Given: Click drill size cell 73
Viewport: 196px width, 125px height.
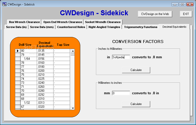Looking at the screenshot, I should pos(28,83).
